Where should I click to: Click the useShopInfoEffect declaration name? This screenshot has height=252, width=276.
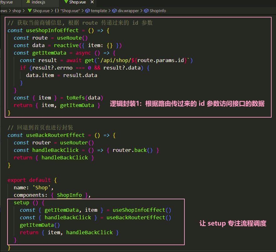52,30
